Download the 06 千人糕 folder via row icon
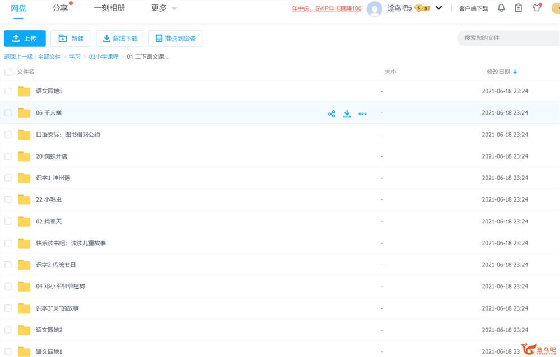 347,113
